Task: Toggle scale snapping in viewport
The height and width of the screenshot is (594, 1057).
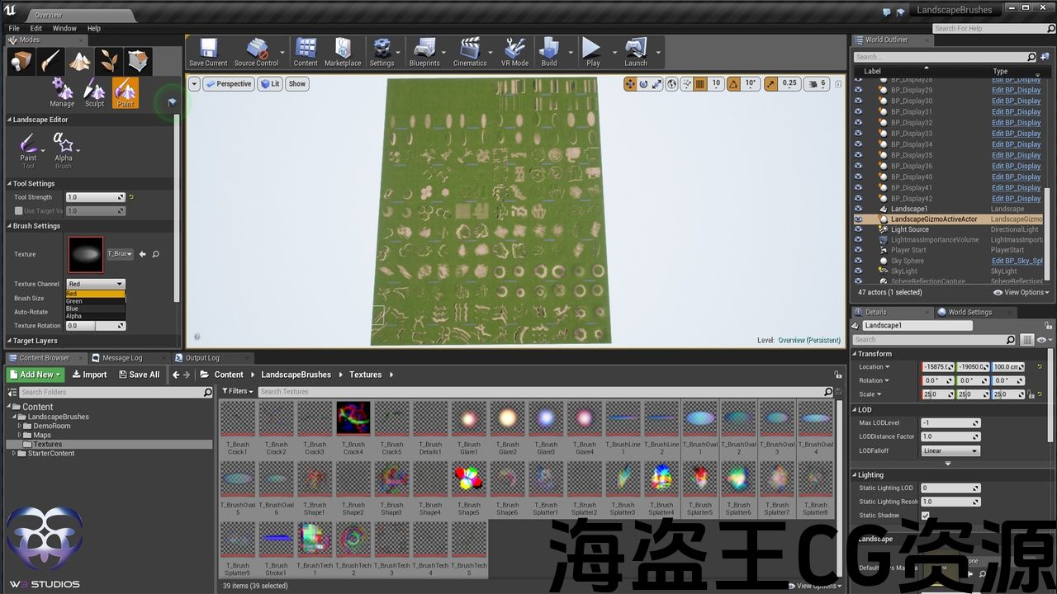Action: [x=771, y=83]
